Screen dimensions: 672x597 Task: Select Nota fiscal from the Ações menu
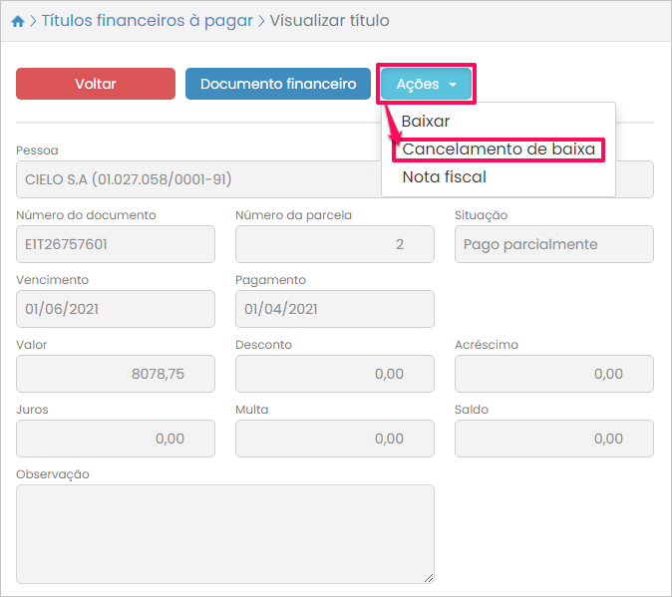444,177
